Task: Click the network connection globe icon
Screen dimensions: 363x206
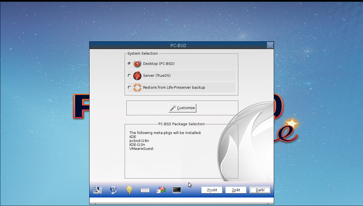Action: pyautogui.click(x=113, y=190)
